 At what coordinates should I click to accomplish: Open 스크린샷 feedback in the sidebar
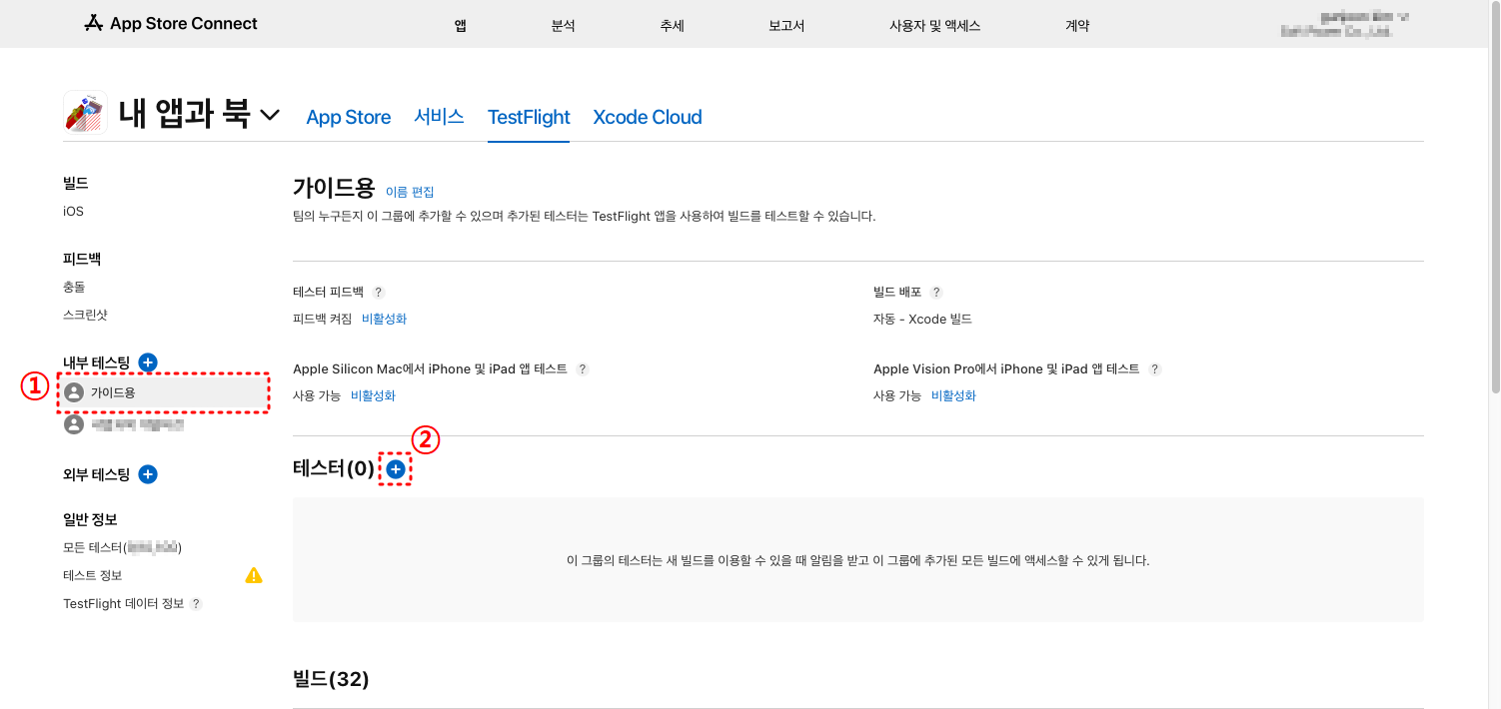coord(85,315)
